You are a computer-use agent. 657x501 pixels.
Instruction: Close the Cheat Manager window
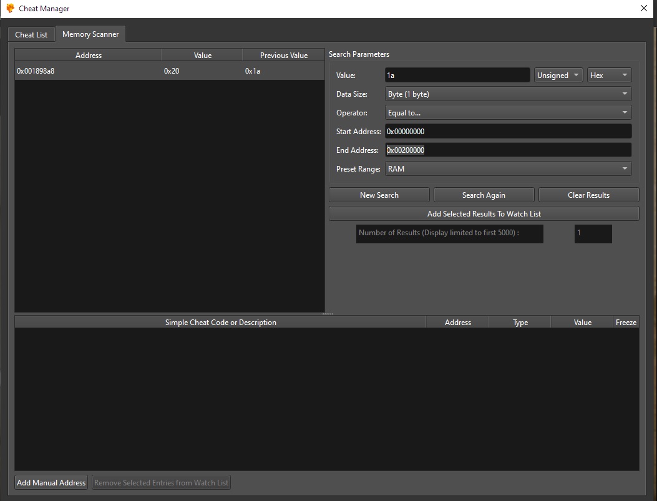[x=644, y=9]
